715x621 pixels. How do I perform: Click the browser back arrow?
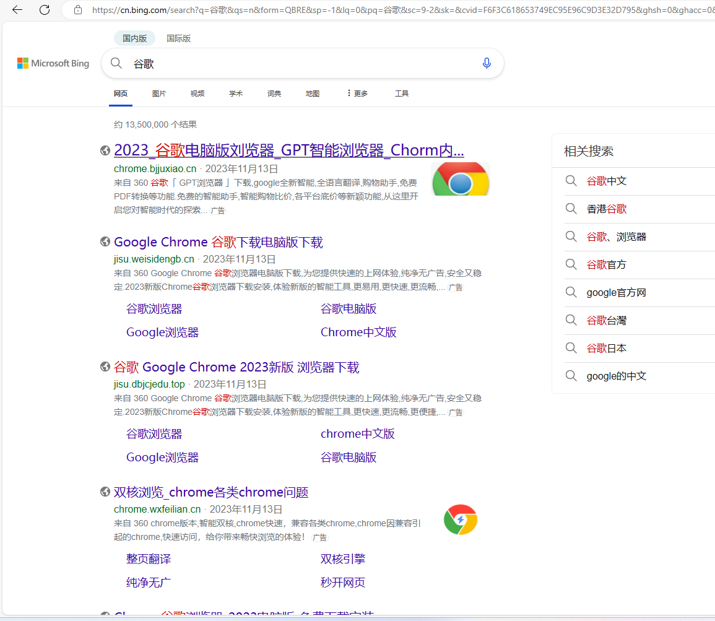(x=17, y=9)
